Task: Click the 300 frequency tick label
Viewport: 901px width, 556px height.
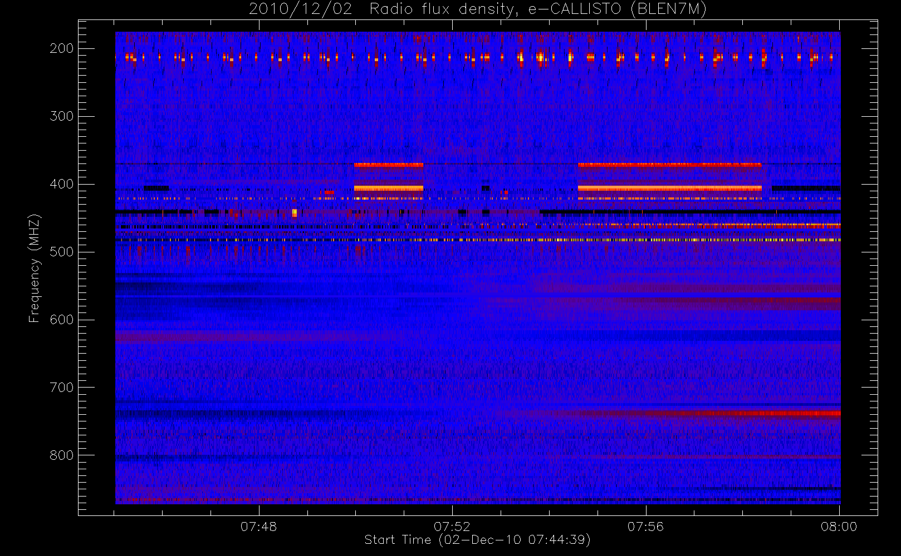Action: coord(61,116)
